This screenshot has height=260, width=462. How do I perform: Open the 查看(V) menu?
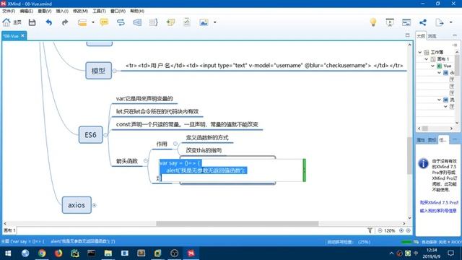[x=45, y=11]
